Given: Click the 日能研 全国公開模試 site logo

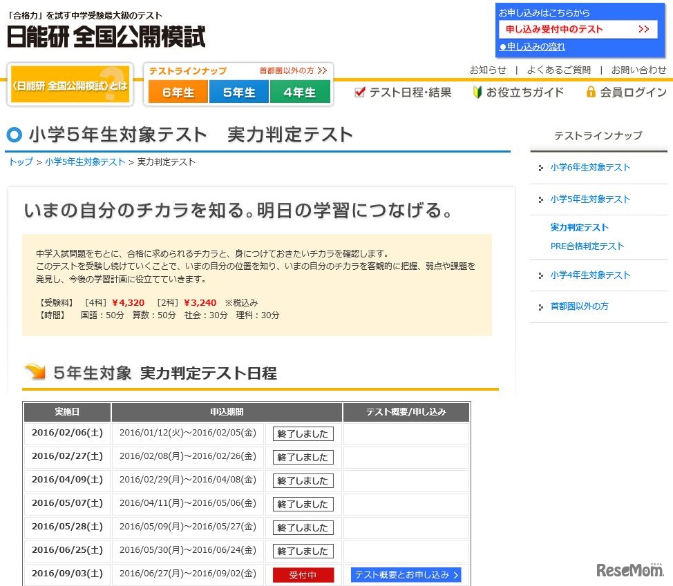Looking at the screenshot, I should coord(106,36).
